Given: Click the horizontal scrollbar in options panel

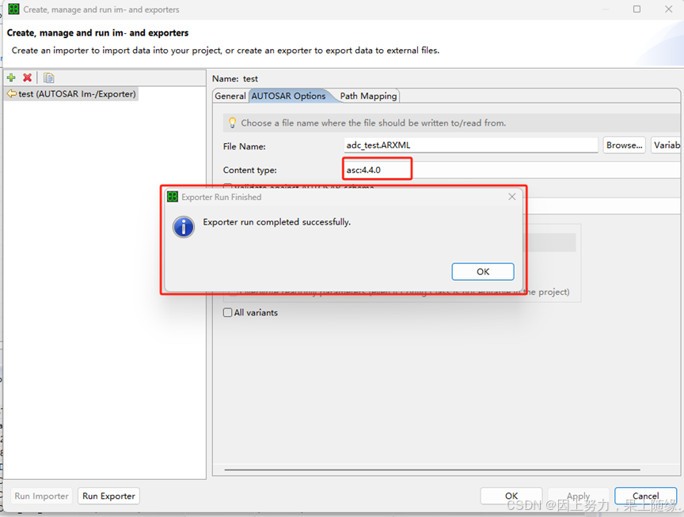Looking at the screenshot, I should (432, 470).
